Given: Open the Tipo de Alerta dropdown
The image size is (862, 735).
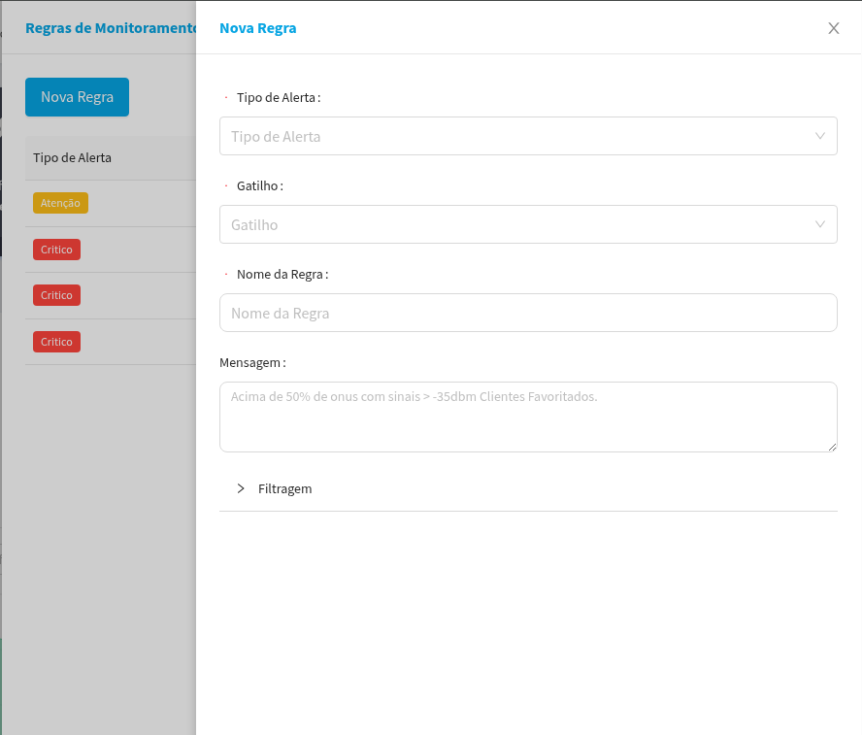Looking at the screenshot, I should click(x=528, y=136).
